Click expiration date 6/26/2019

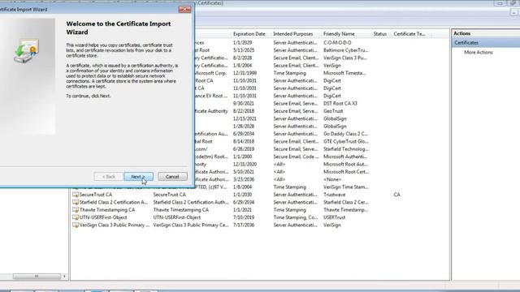pyautogui.click(x=244, y=149)
